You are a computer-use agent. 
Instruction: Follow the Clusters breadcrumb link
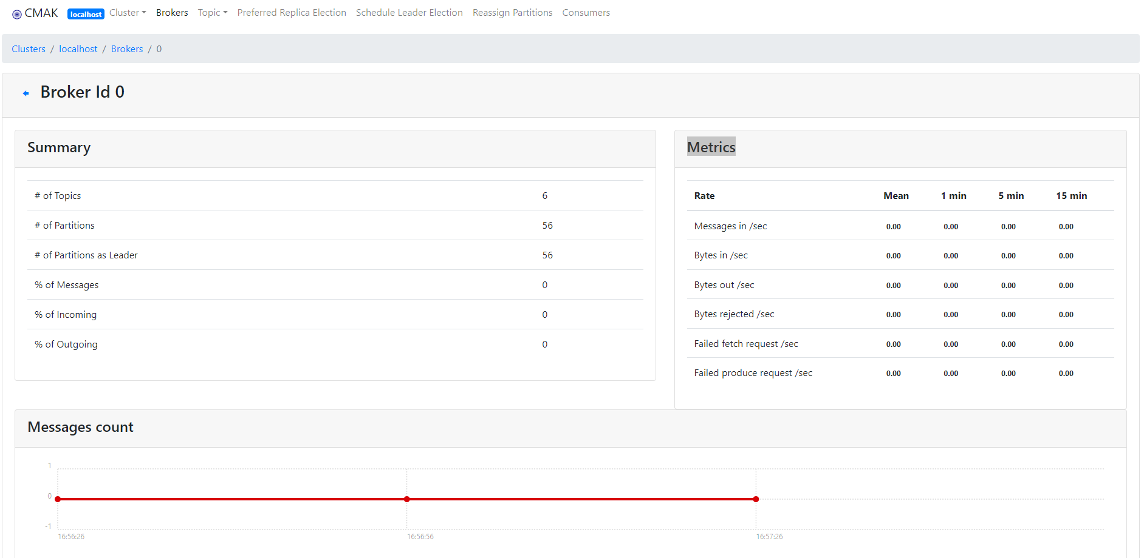click(x=29, y=49)
